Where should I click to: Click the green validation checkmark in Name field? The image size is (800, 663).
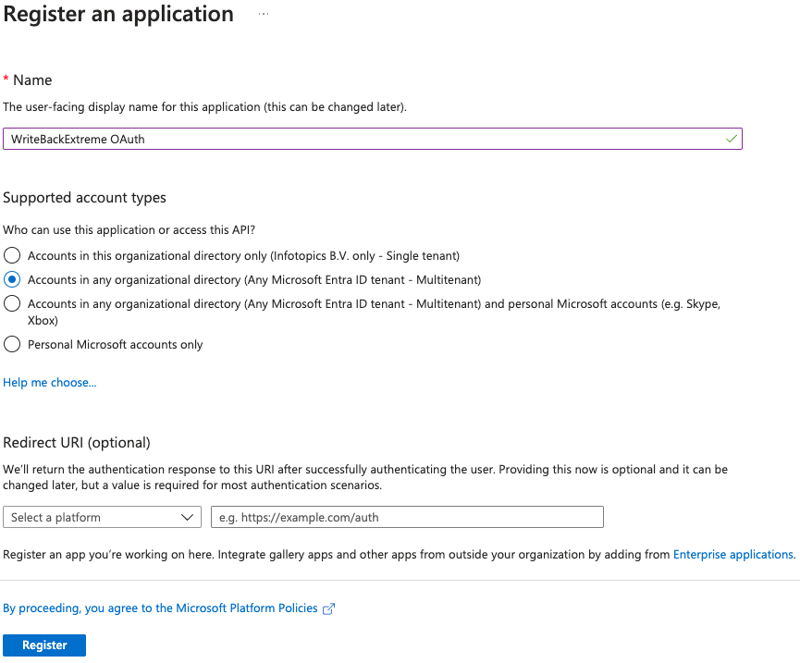(x=732, y=139)
